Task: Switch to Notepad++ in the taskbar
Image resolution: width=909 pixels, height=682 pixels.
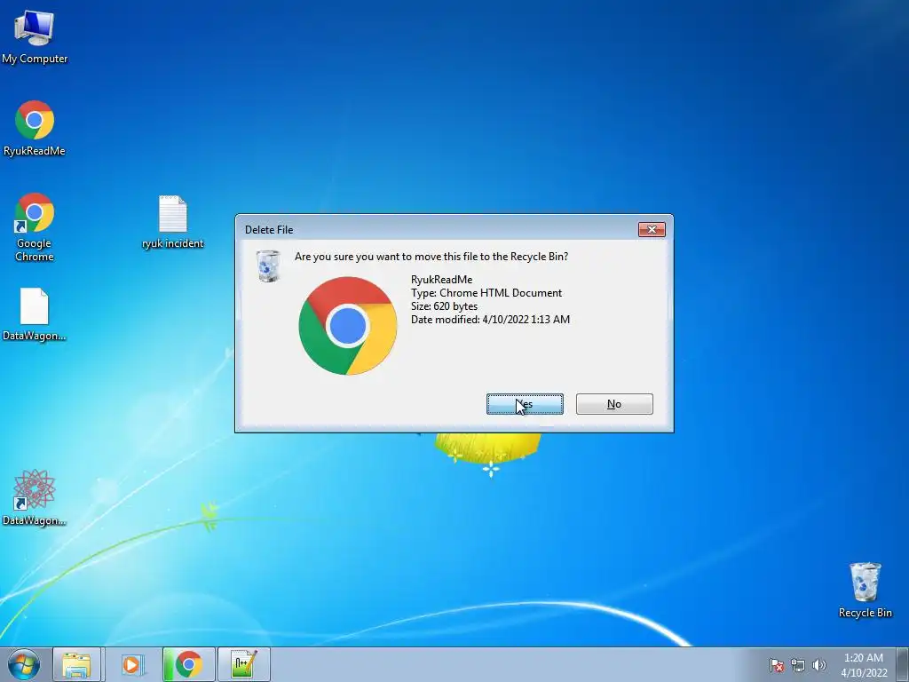Action: tap(243, 664)
